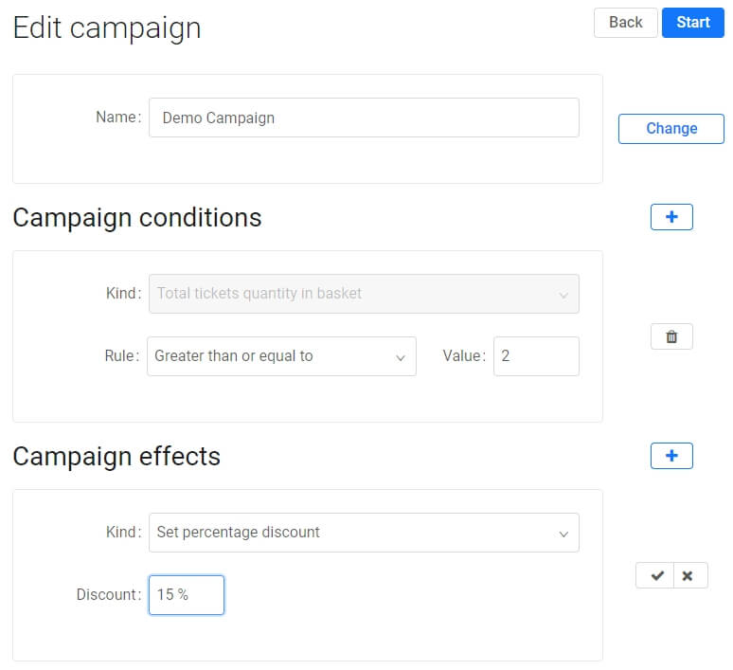Click the chevron in Total tickets quantity field

click(x=563, y=296)
